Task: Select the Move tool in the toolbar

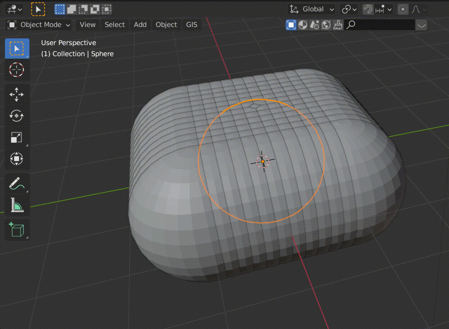Action: point(17,94)
